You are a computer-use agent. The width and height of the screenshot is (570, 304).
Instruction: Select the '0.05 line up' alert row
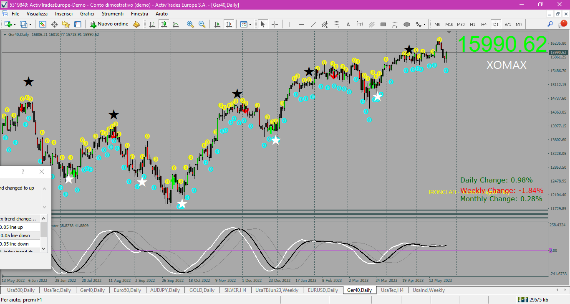tap(20, 227)
